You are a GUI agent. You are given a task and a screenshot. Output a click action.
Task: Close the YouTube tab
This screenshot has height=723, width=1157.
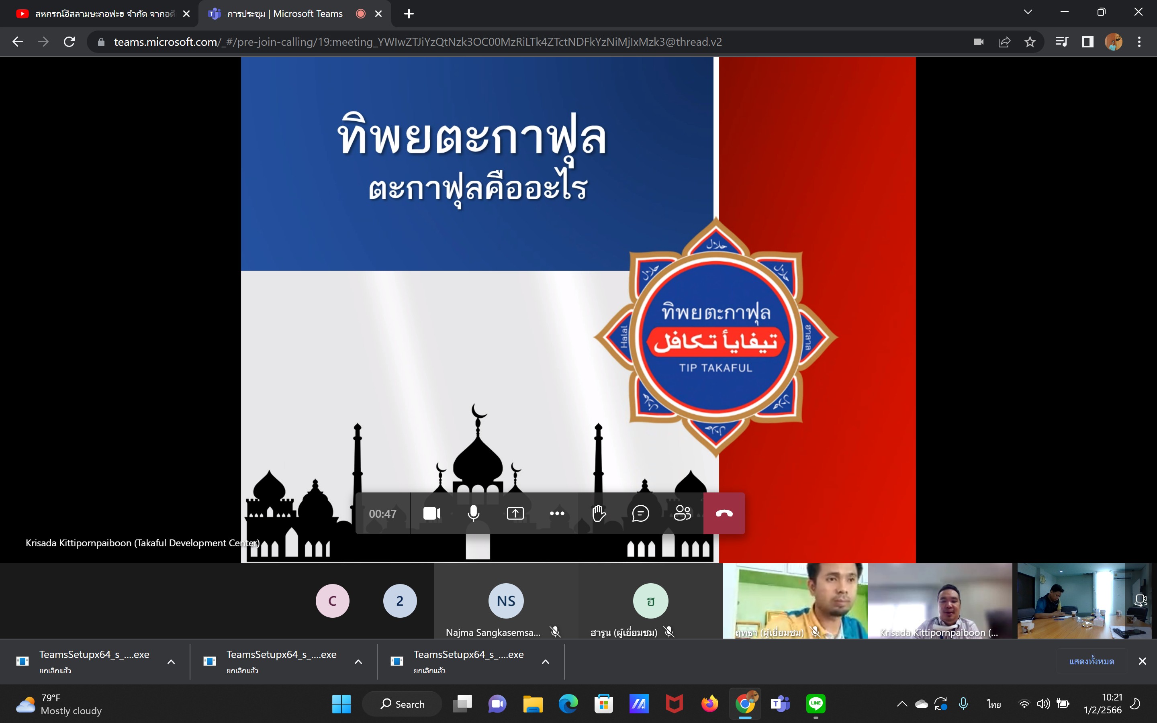tap(186, 14)
